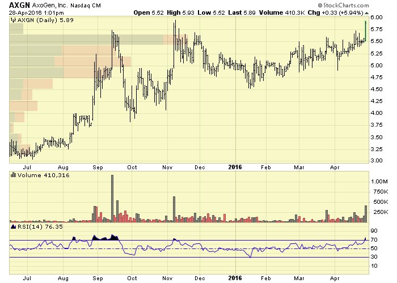Click the Aug label under the RSI panel
397x283 pixels.
pos(63,278)
